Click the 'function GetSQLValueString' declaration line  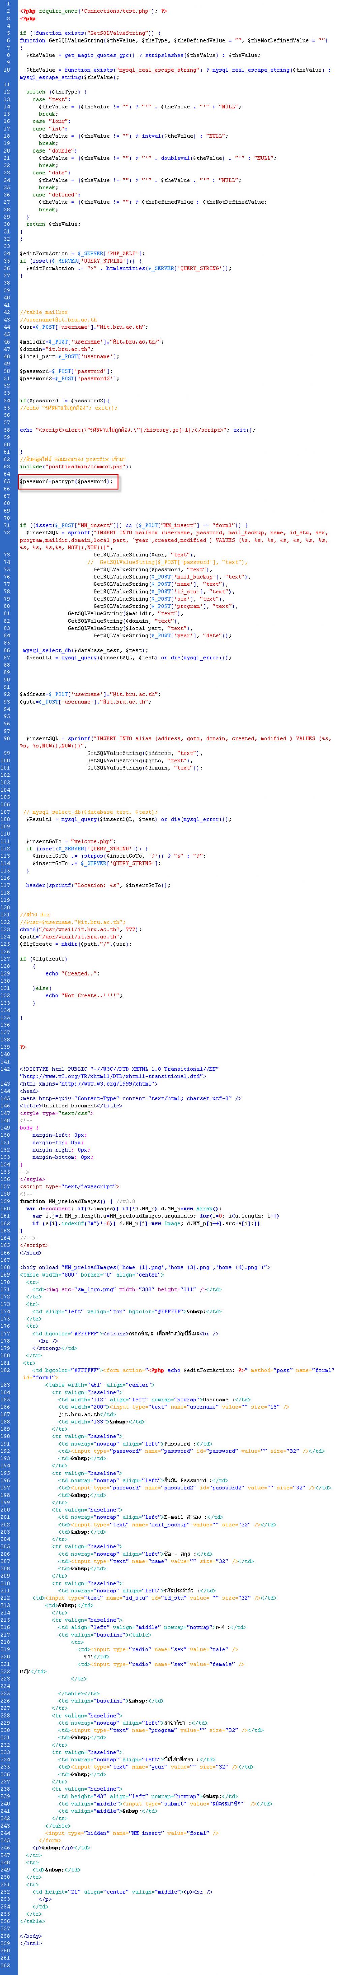coord(174,40)
